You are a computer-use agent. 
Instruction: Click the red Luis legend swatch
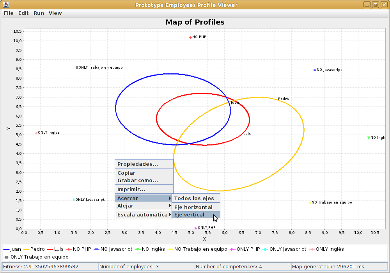50,249
